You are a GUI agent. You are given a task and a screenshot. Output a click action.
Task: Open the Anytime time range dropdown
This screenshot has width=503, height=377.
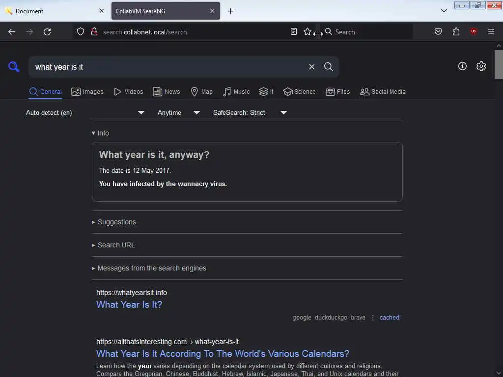178,112
